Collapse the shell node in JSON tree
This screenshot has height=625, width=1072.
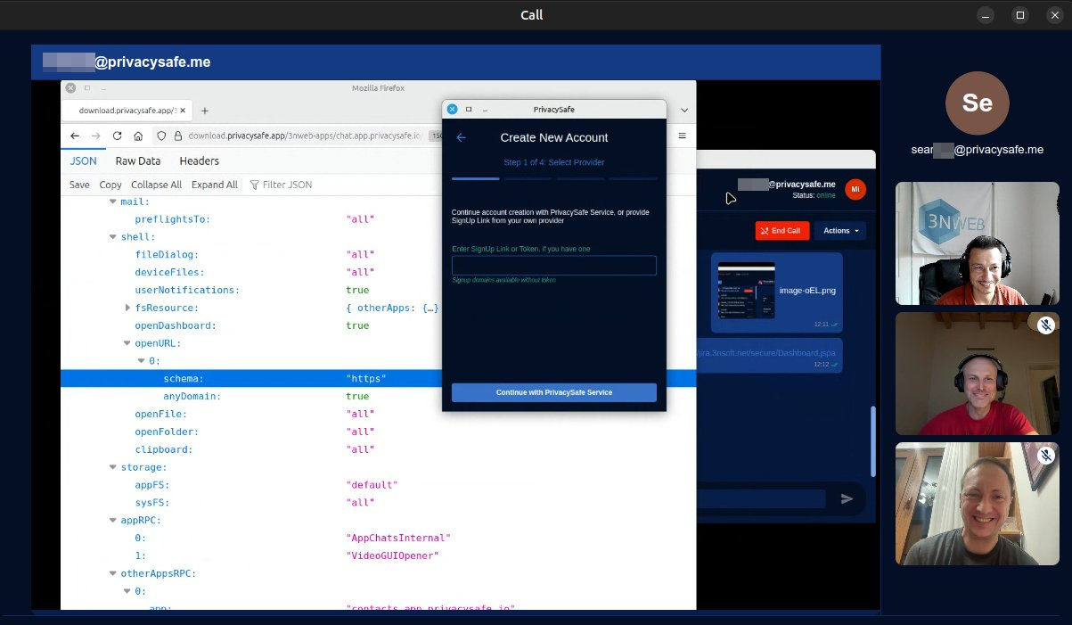[x=113, y=237]
